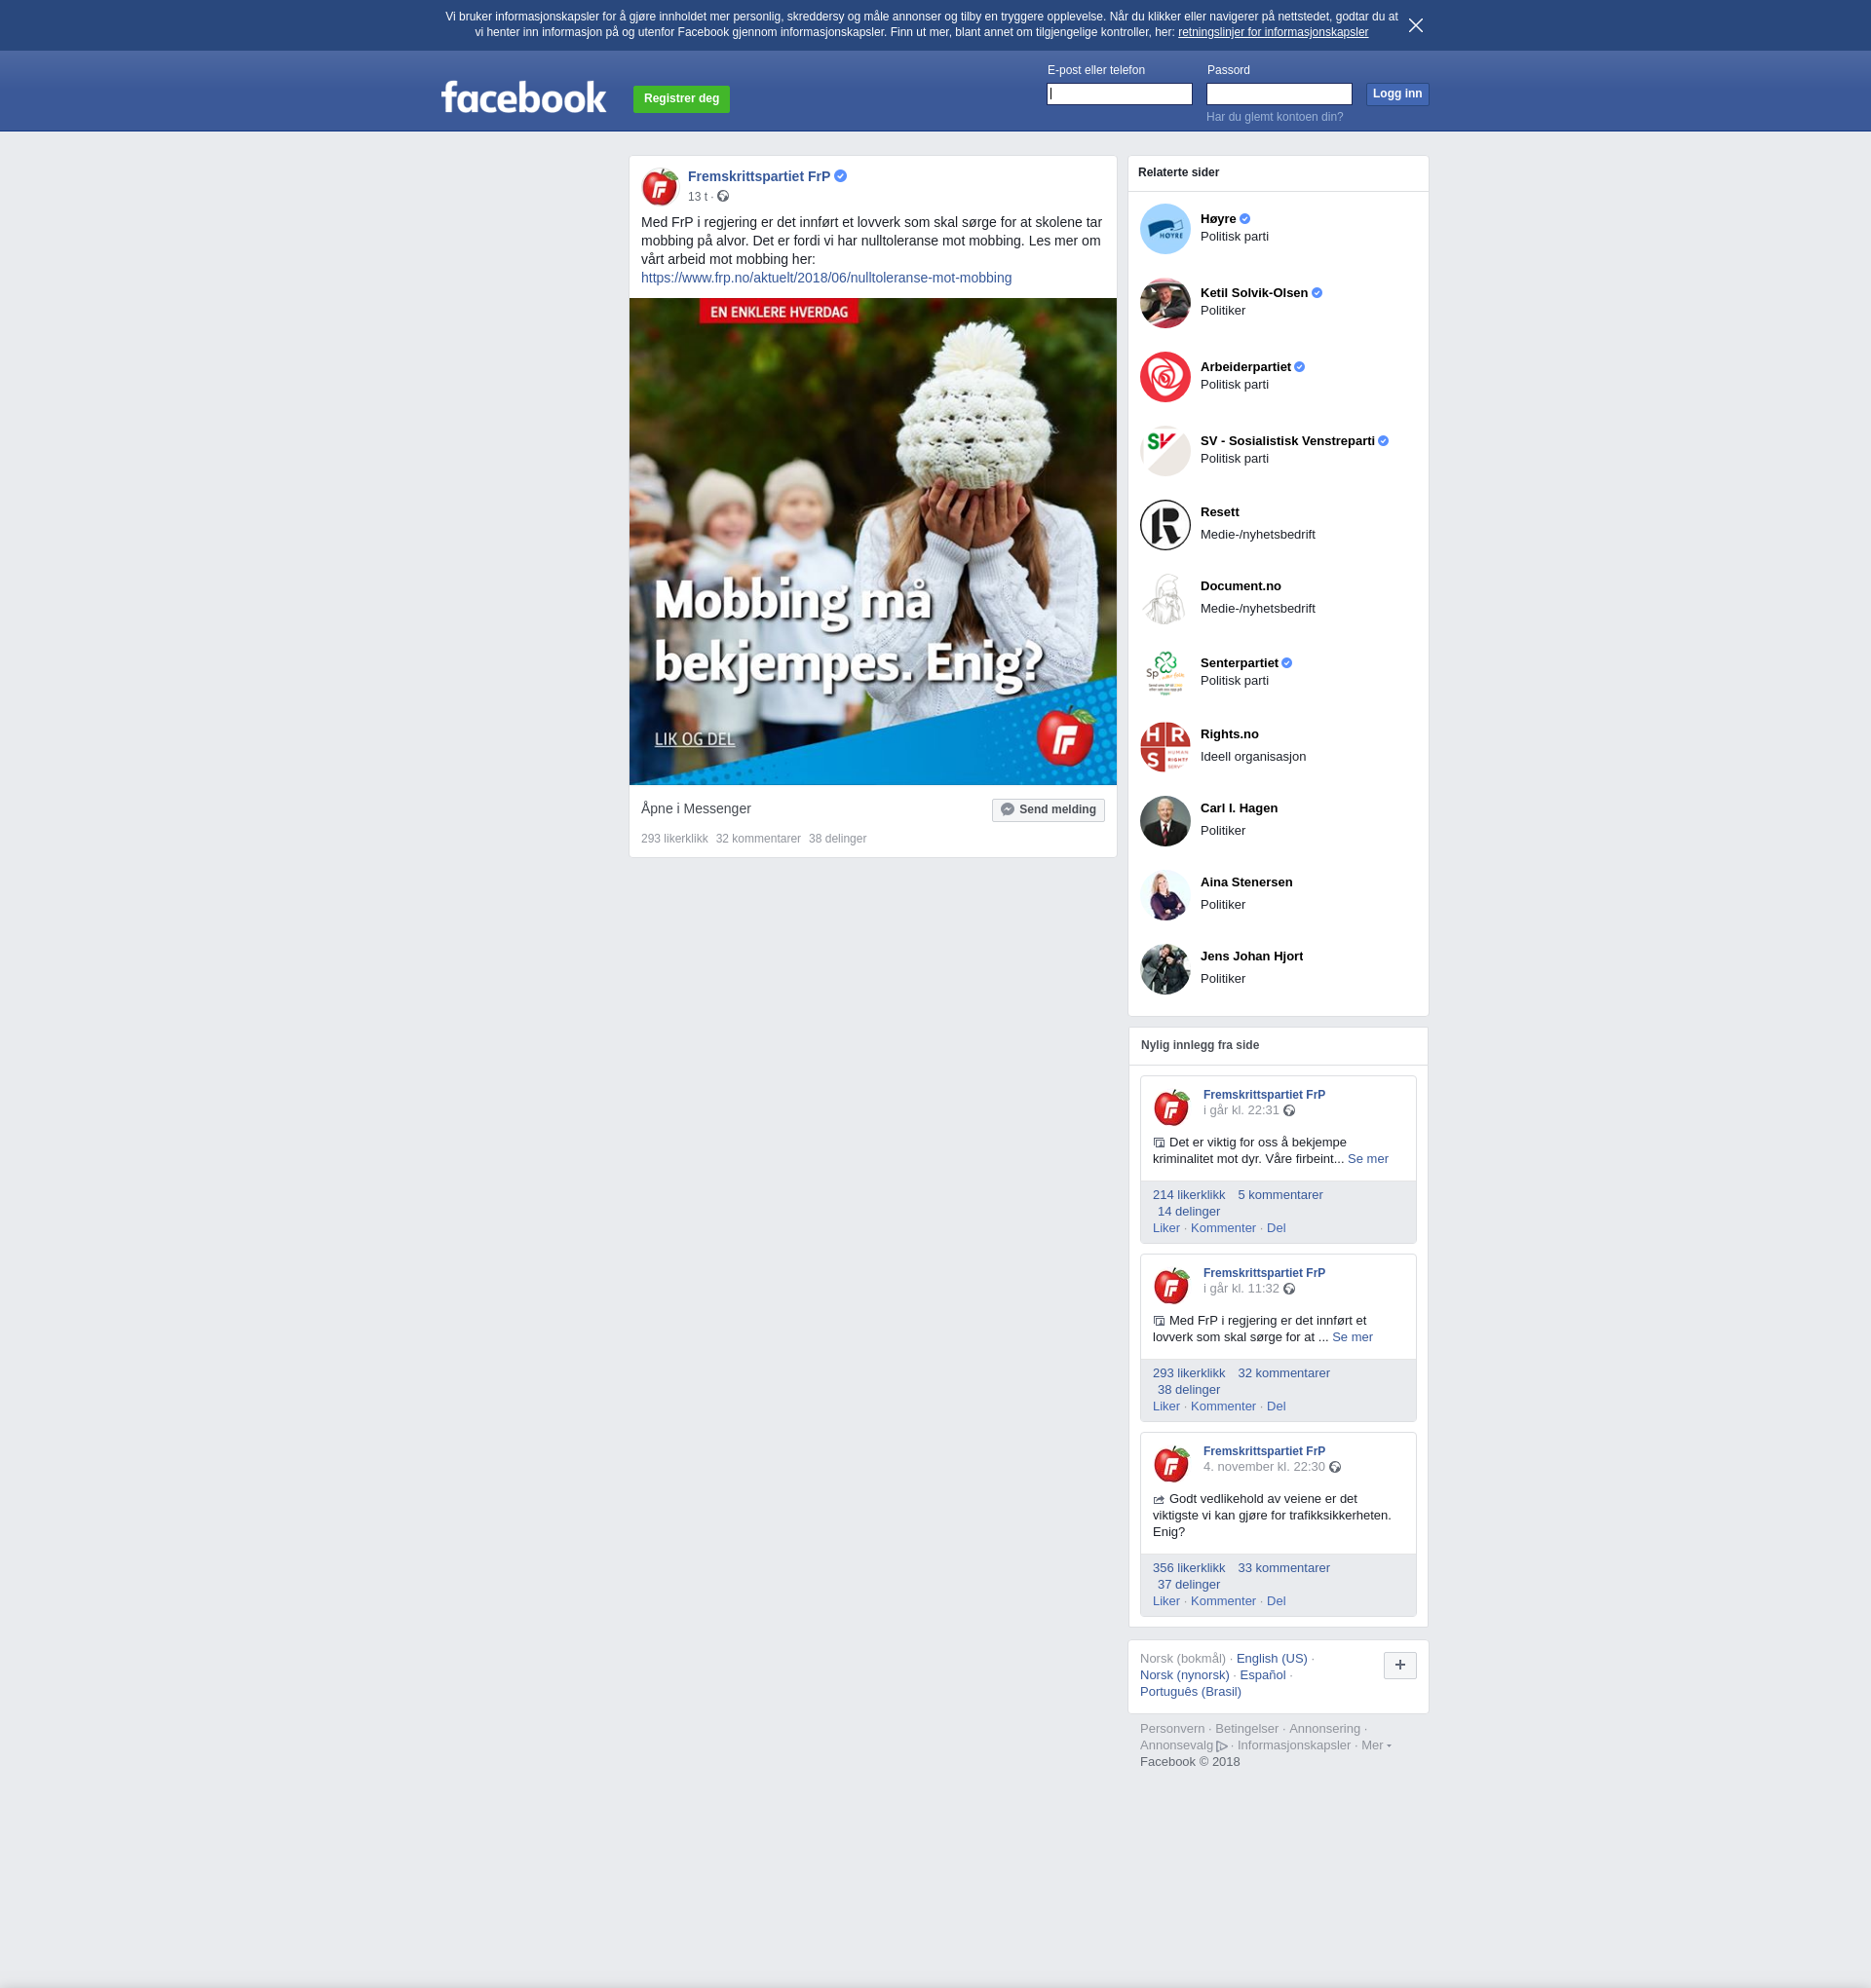1871x1988 pixels.
Task: Open Ketil Solvik-Olsen profile picture
Action: pyautogui.click(x=1165, y=303)
